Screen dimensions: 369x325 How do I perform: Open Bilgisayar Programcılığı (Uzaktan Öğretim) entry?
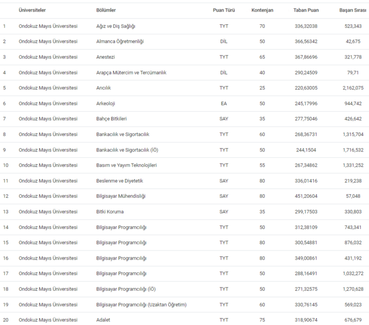141,304
